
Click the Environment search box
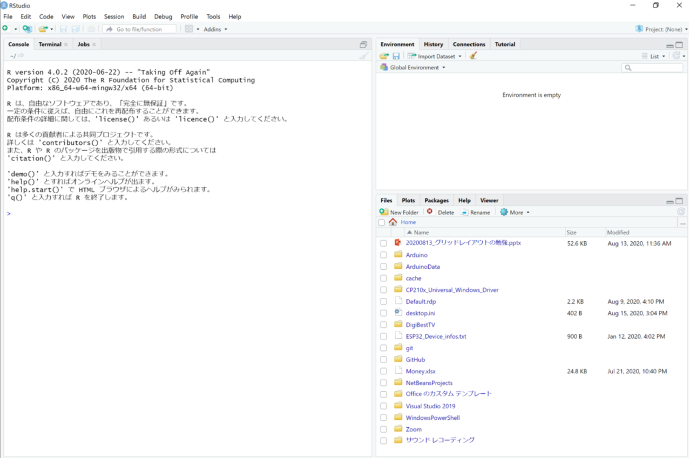(x=652, y=68)
